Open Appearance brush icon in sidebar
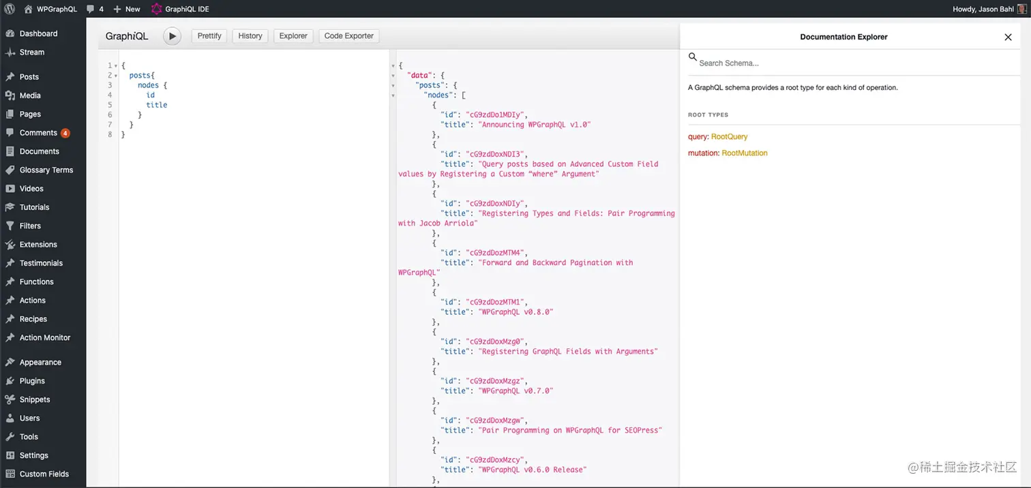Screen dimensions: 1031x488 pyautogui.click(x=10, y=363)
